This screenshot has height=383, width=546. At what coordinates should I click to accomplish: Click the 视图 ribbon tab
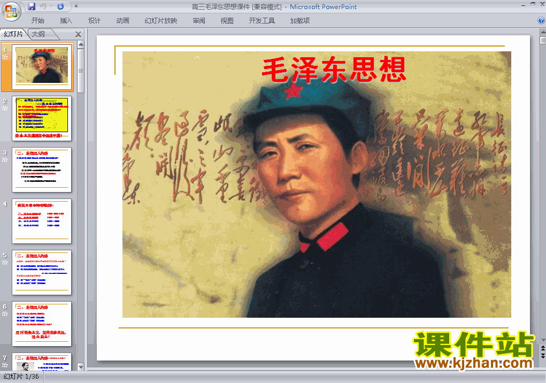click(227, 20)
